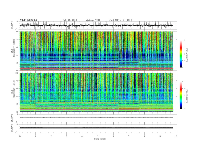Click the "start UT = 3 : 10: 0" text
198x153 pixels.
[121, 20]
